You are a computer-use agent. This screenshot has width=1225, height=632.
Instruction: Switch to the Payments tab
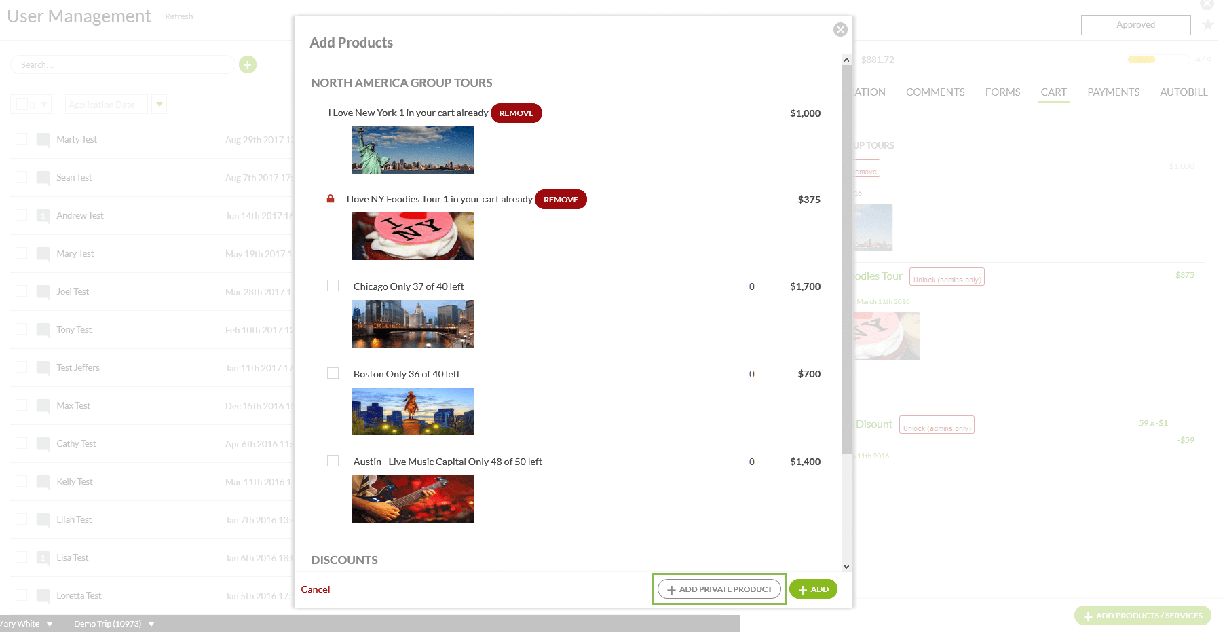(1113, 92)
